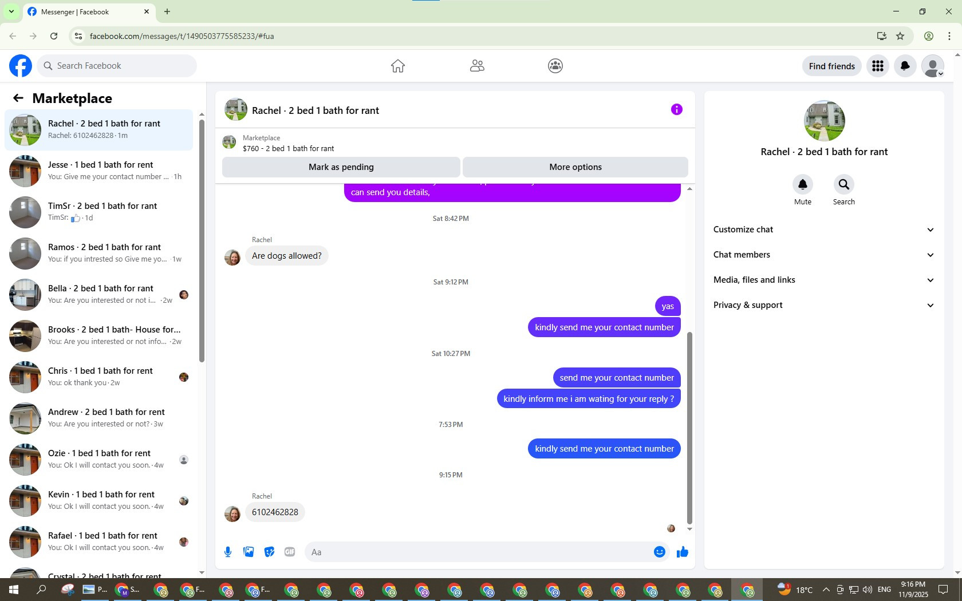The image size is (962, 601).
Task: Open the Chrome profile icon
Action: click(x=929, y=36)
